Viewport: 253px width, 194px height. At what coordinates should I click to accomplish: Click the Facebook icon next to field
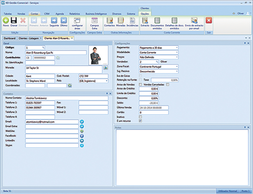tap(82, 136)
